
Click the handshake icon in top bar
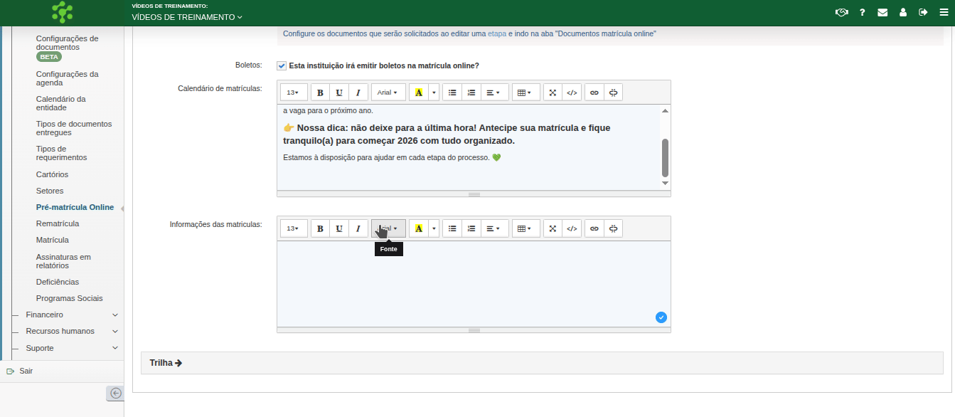(x=842, y=12)
